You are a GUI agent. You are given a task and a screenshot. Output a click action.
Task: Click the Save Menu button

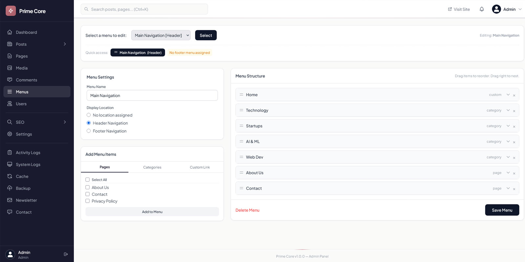click(502, 210)
